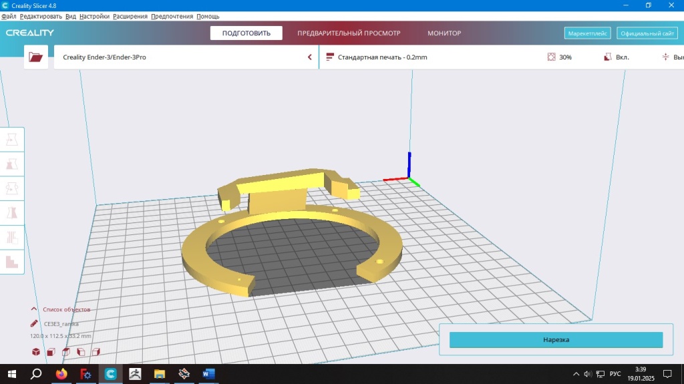Click the pencil icon next to CE3E3_ramka
Image resolution: width=684 pixels, height=384 pixels.
point(34,324)
